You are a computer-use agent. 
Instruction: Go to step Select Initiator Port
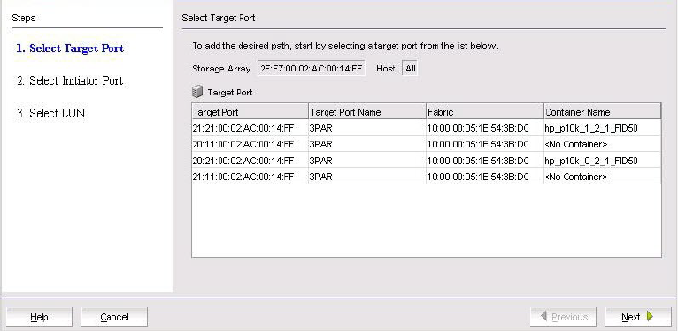point(70,80)
